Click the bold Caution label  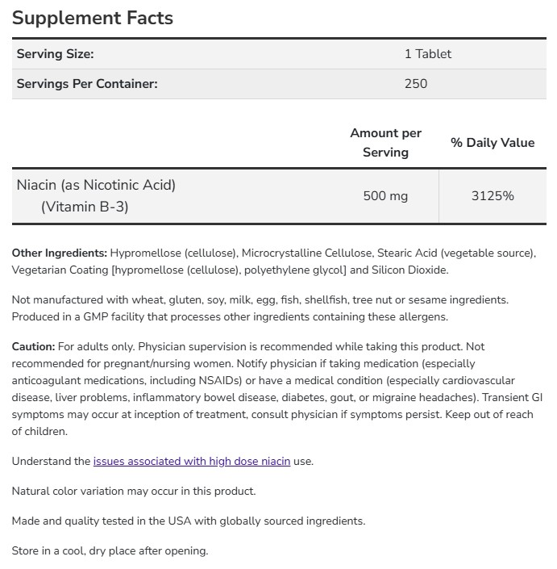(33, 346)
